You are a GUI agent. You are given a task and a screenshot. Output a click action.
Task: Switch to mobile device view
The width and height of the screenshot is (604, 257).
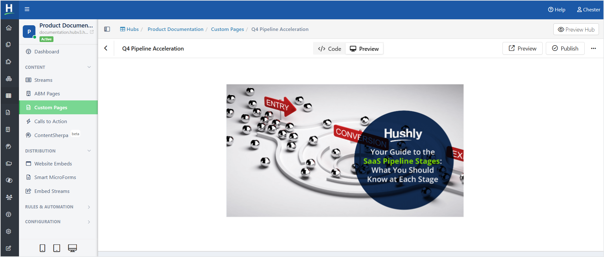pyautogui.click(x=42, y=248)
